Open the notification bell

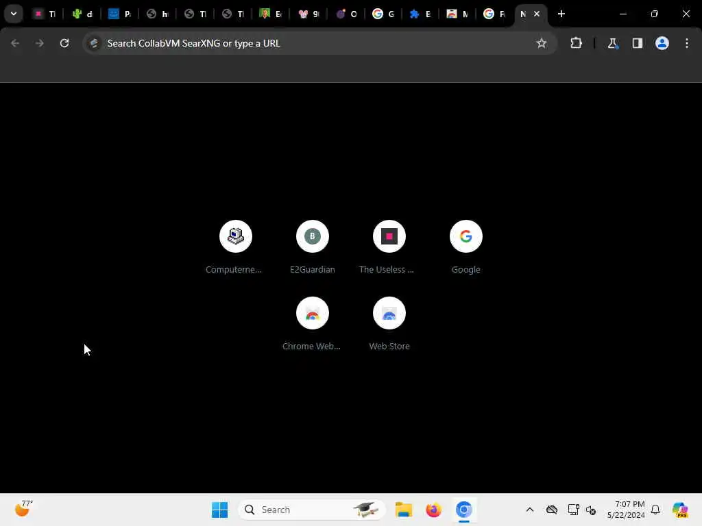(x=655, y=510)
